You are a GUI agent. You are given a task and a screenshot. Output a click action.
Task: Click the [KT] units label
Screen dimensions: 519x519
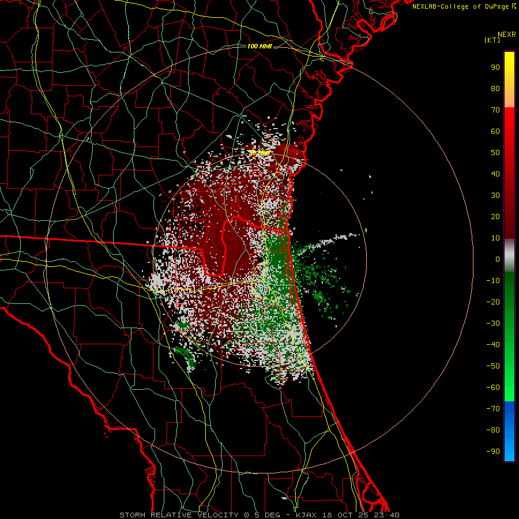tap(492, 40)
